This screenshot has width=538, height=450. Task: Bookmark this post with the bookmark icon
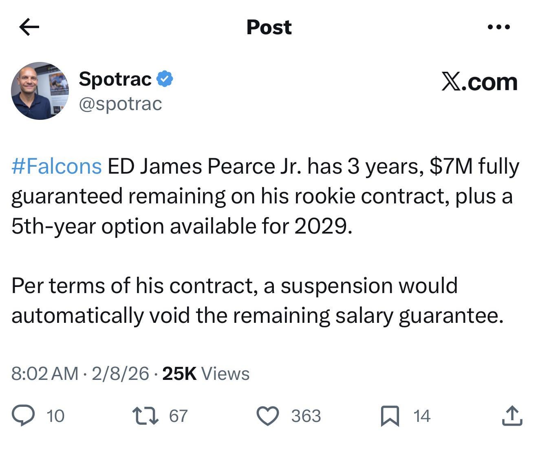390,416
